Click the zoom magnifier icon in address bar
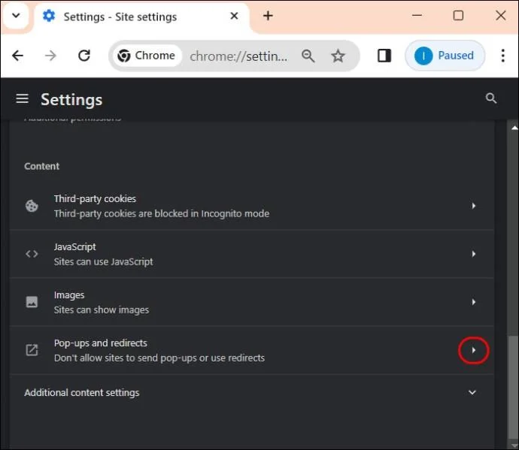Viewport: 519px width, 450px height. (x=308, y=56)
